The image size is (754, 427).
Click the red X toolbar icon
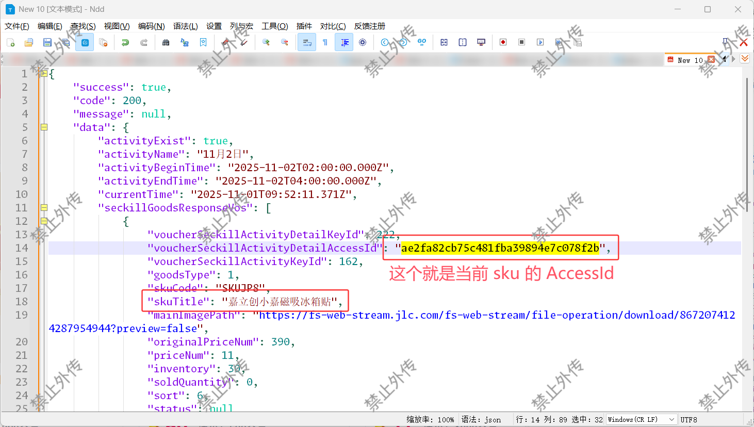coord(744,42)
